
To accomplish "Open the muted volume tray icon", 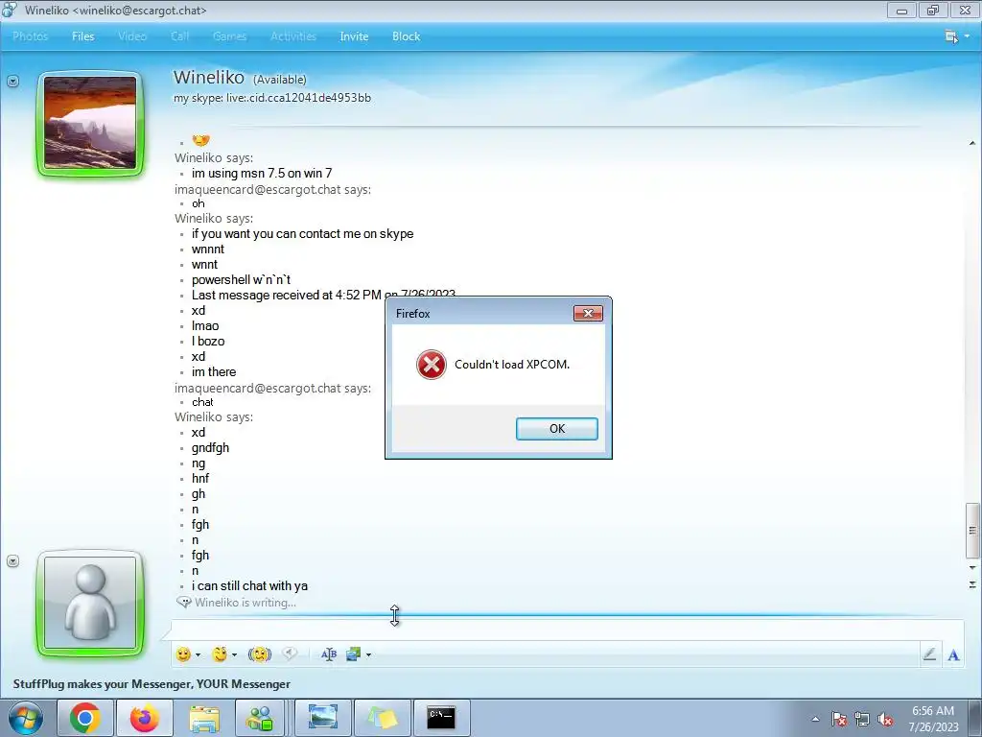I will click(x=885, y=720).
